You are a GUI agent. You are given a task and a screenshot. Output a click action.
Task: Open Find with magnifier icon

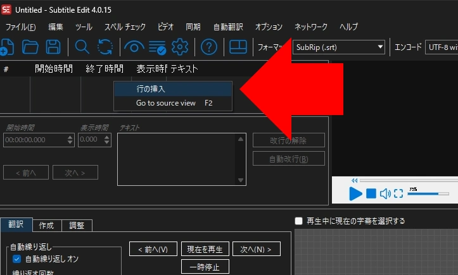click(x=82, y=47)
